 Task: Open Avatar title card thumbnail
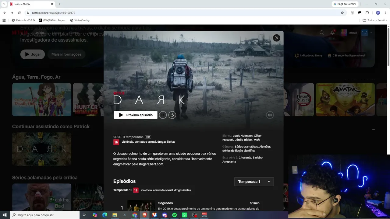pyautogui.click(x=345, y=99)
